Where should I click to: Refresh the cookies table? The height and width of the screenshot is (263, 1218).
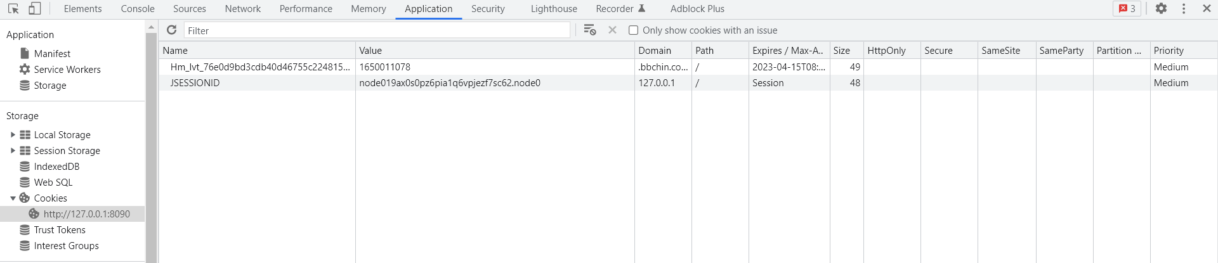(x=171, y=30)
